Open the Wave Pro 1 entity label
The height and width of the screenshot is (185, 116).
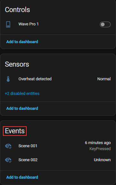pyautogui.click(x=29, y=24)
